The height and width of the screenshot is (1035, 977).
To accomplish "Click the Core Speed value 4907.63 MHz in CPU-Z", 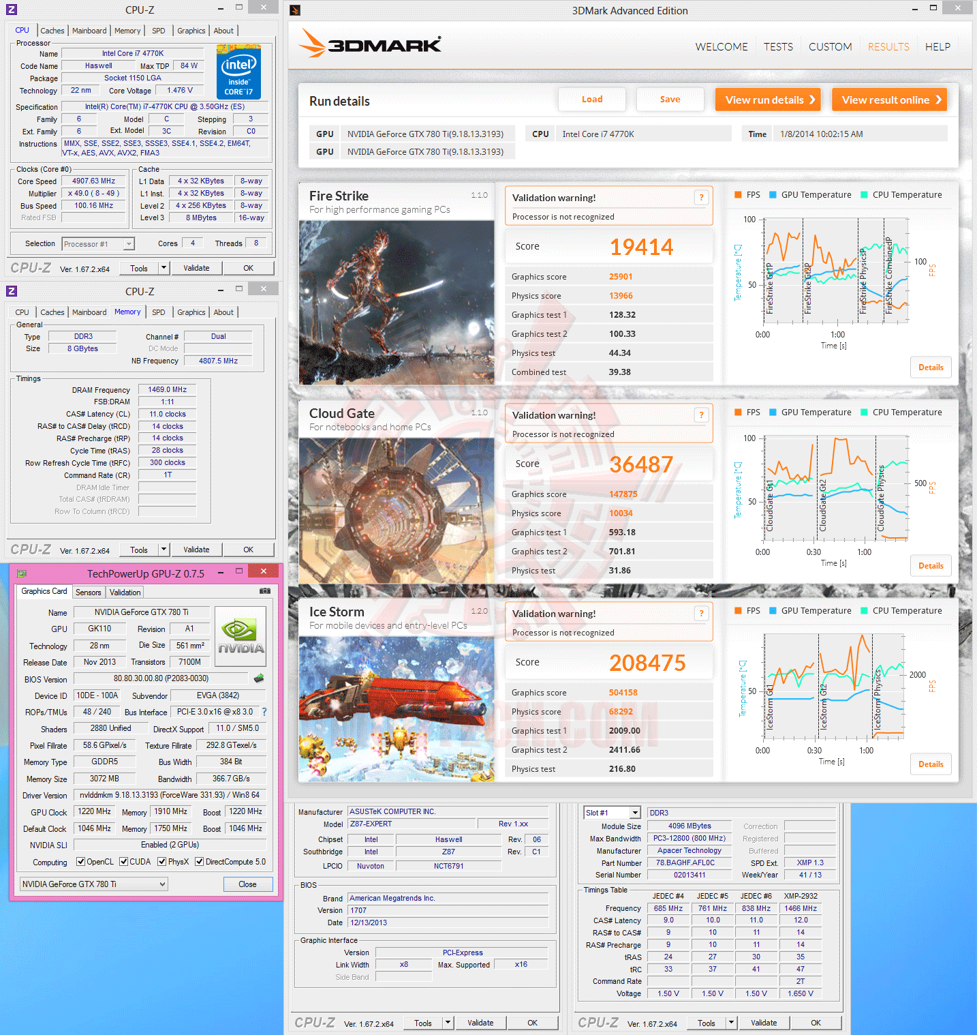I will (x=94, y=181).
